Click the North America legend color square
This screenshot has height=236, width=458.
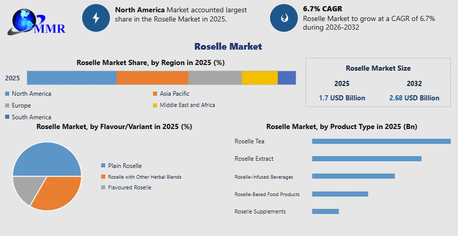(7, 94)
